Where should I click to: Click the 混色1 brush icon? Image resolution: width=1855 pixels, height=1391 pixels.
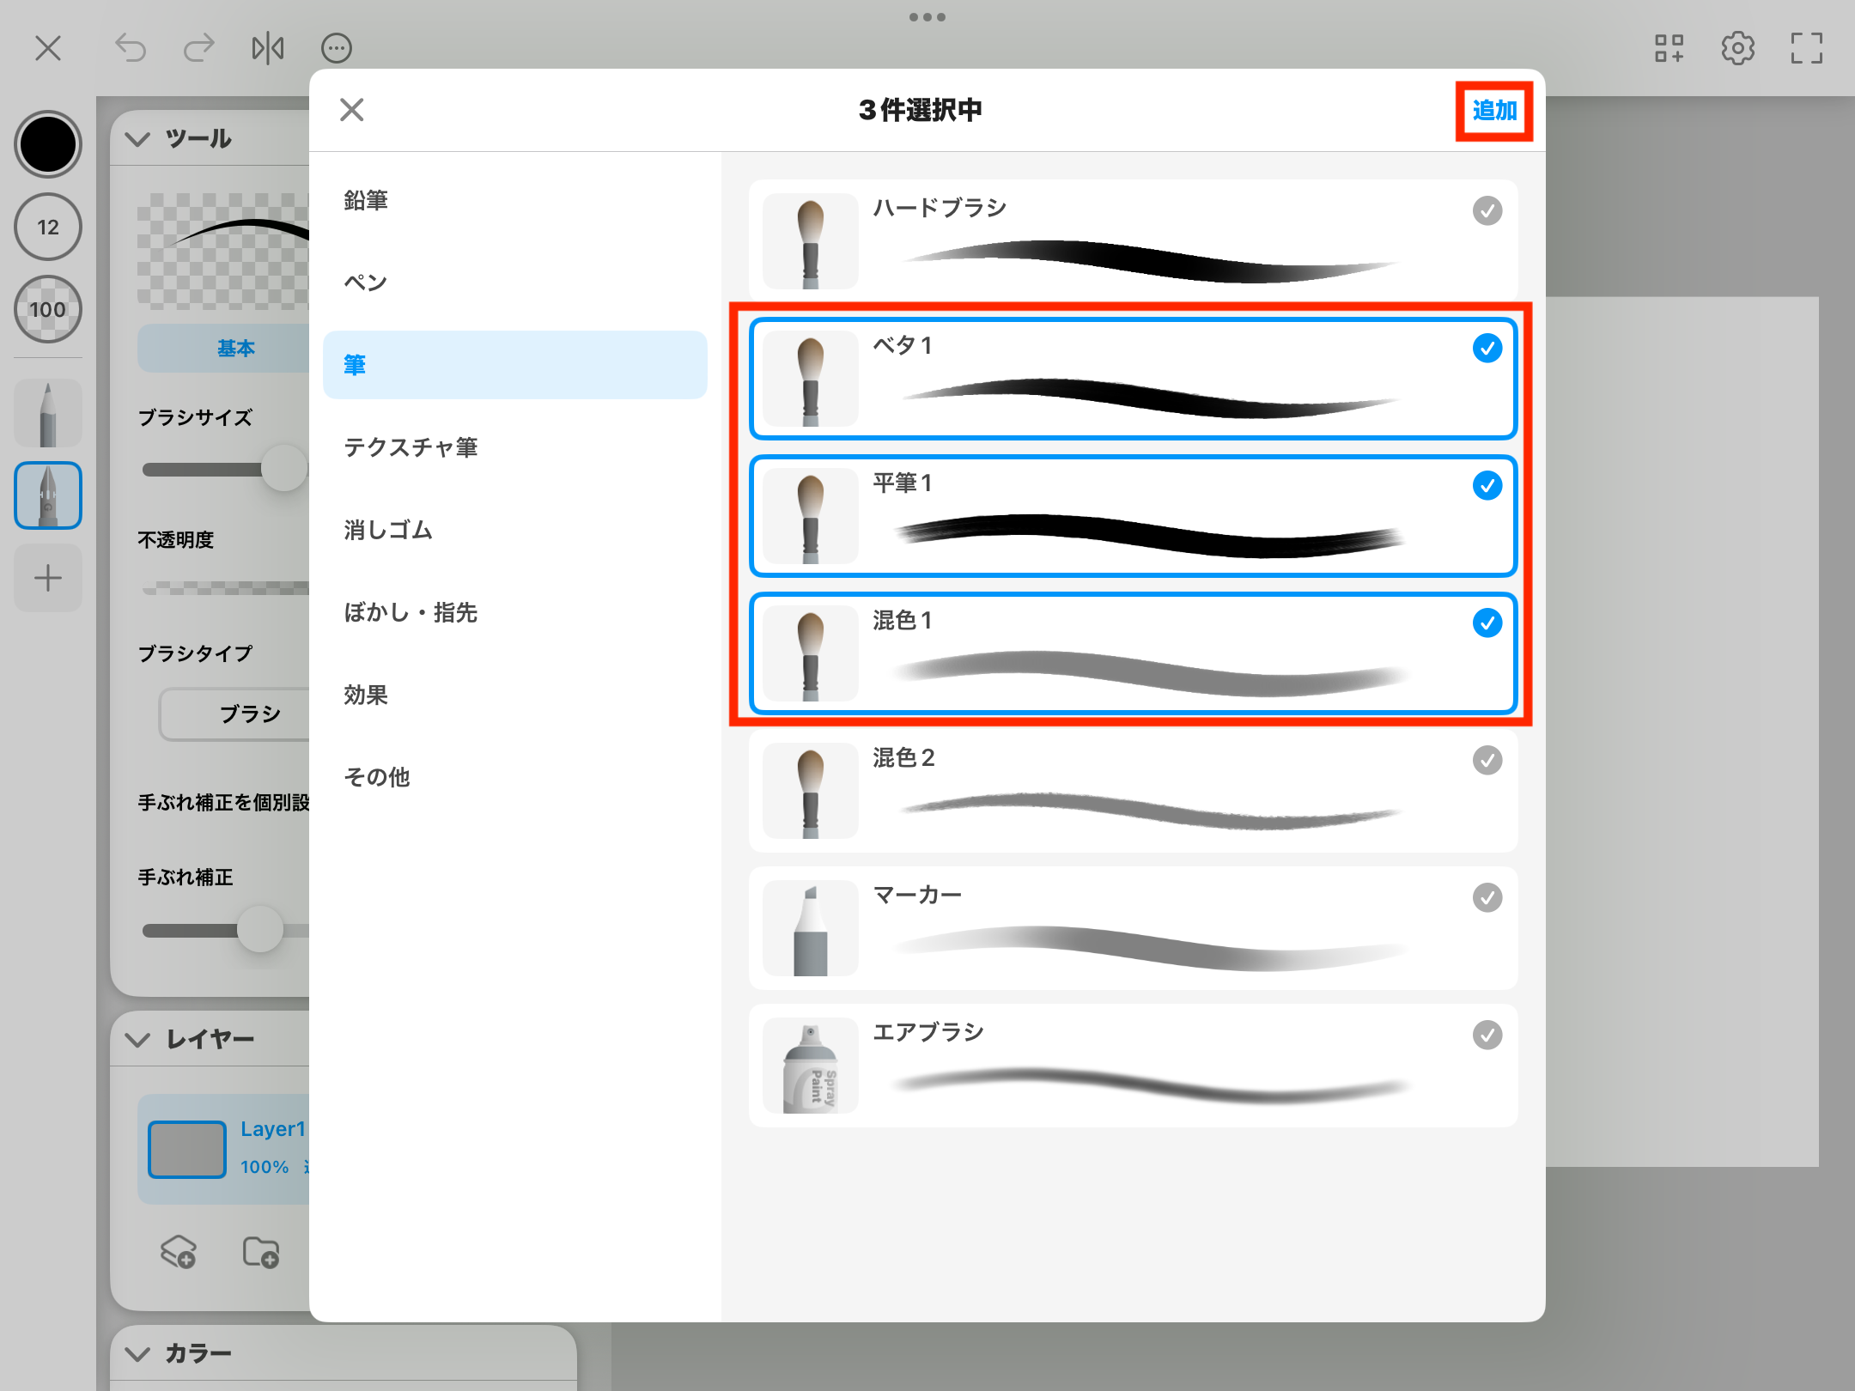point(811,653)
